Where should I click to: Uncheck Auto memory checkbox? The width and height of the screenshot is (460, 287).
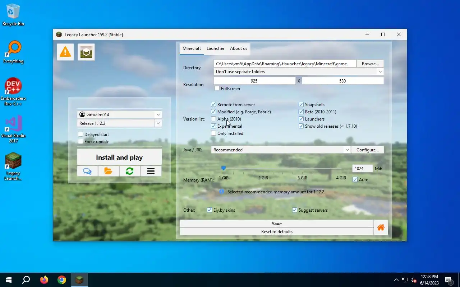355,179
